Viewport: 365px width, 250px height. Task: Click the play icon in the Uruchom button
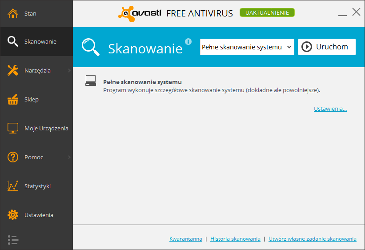coord(307,47)
